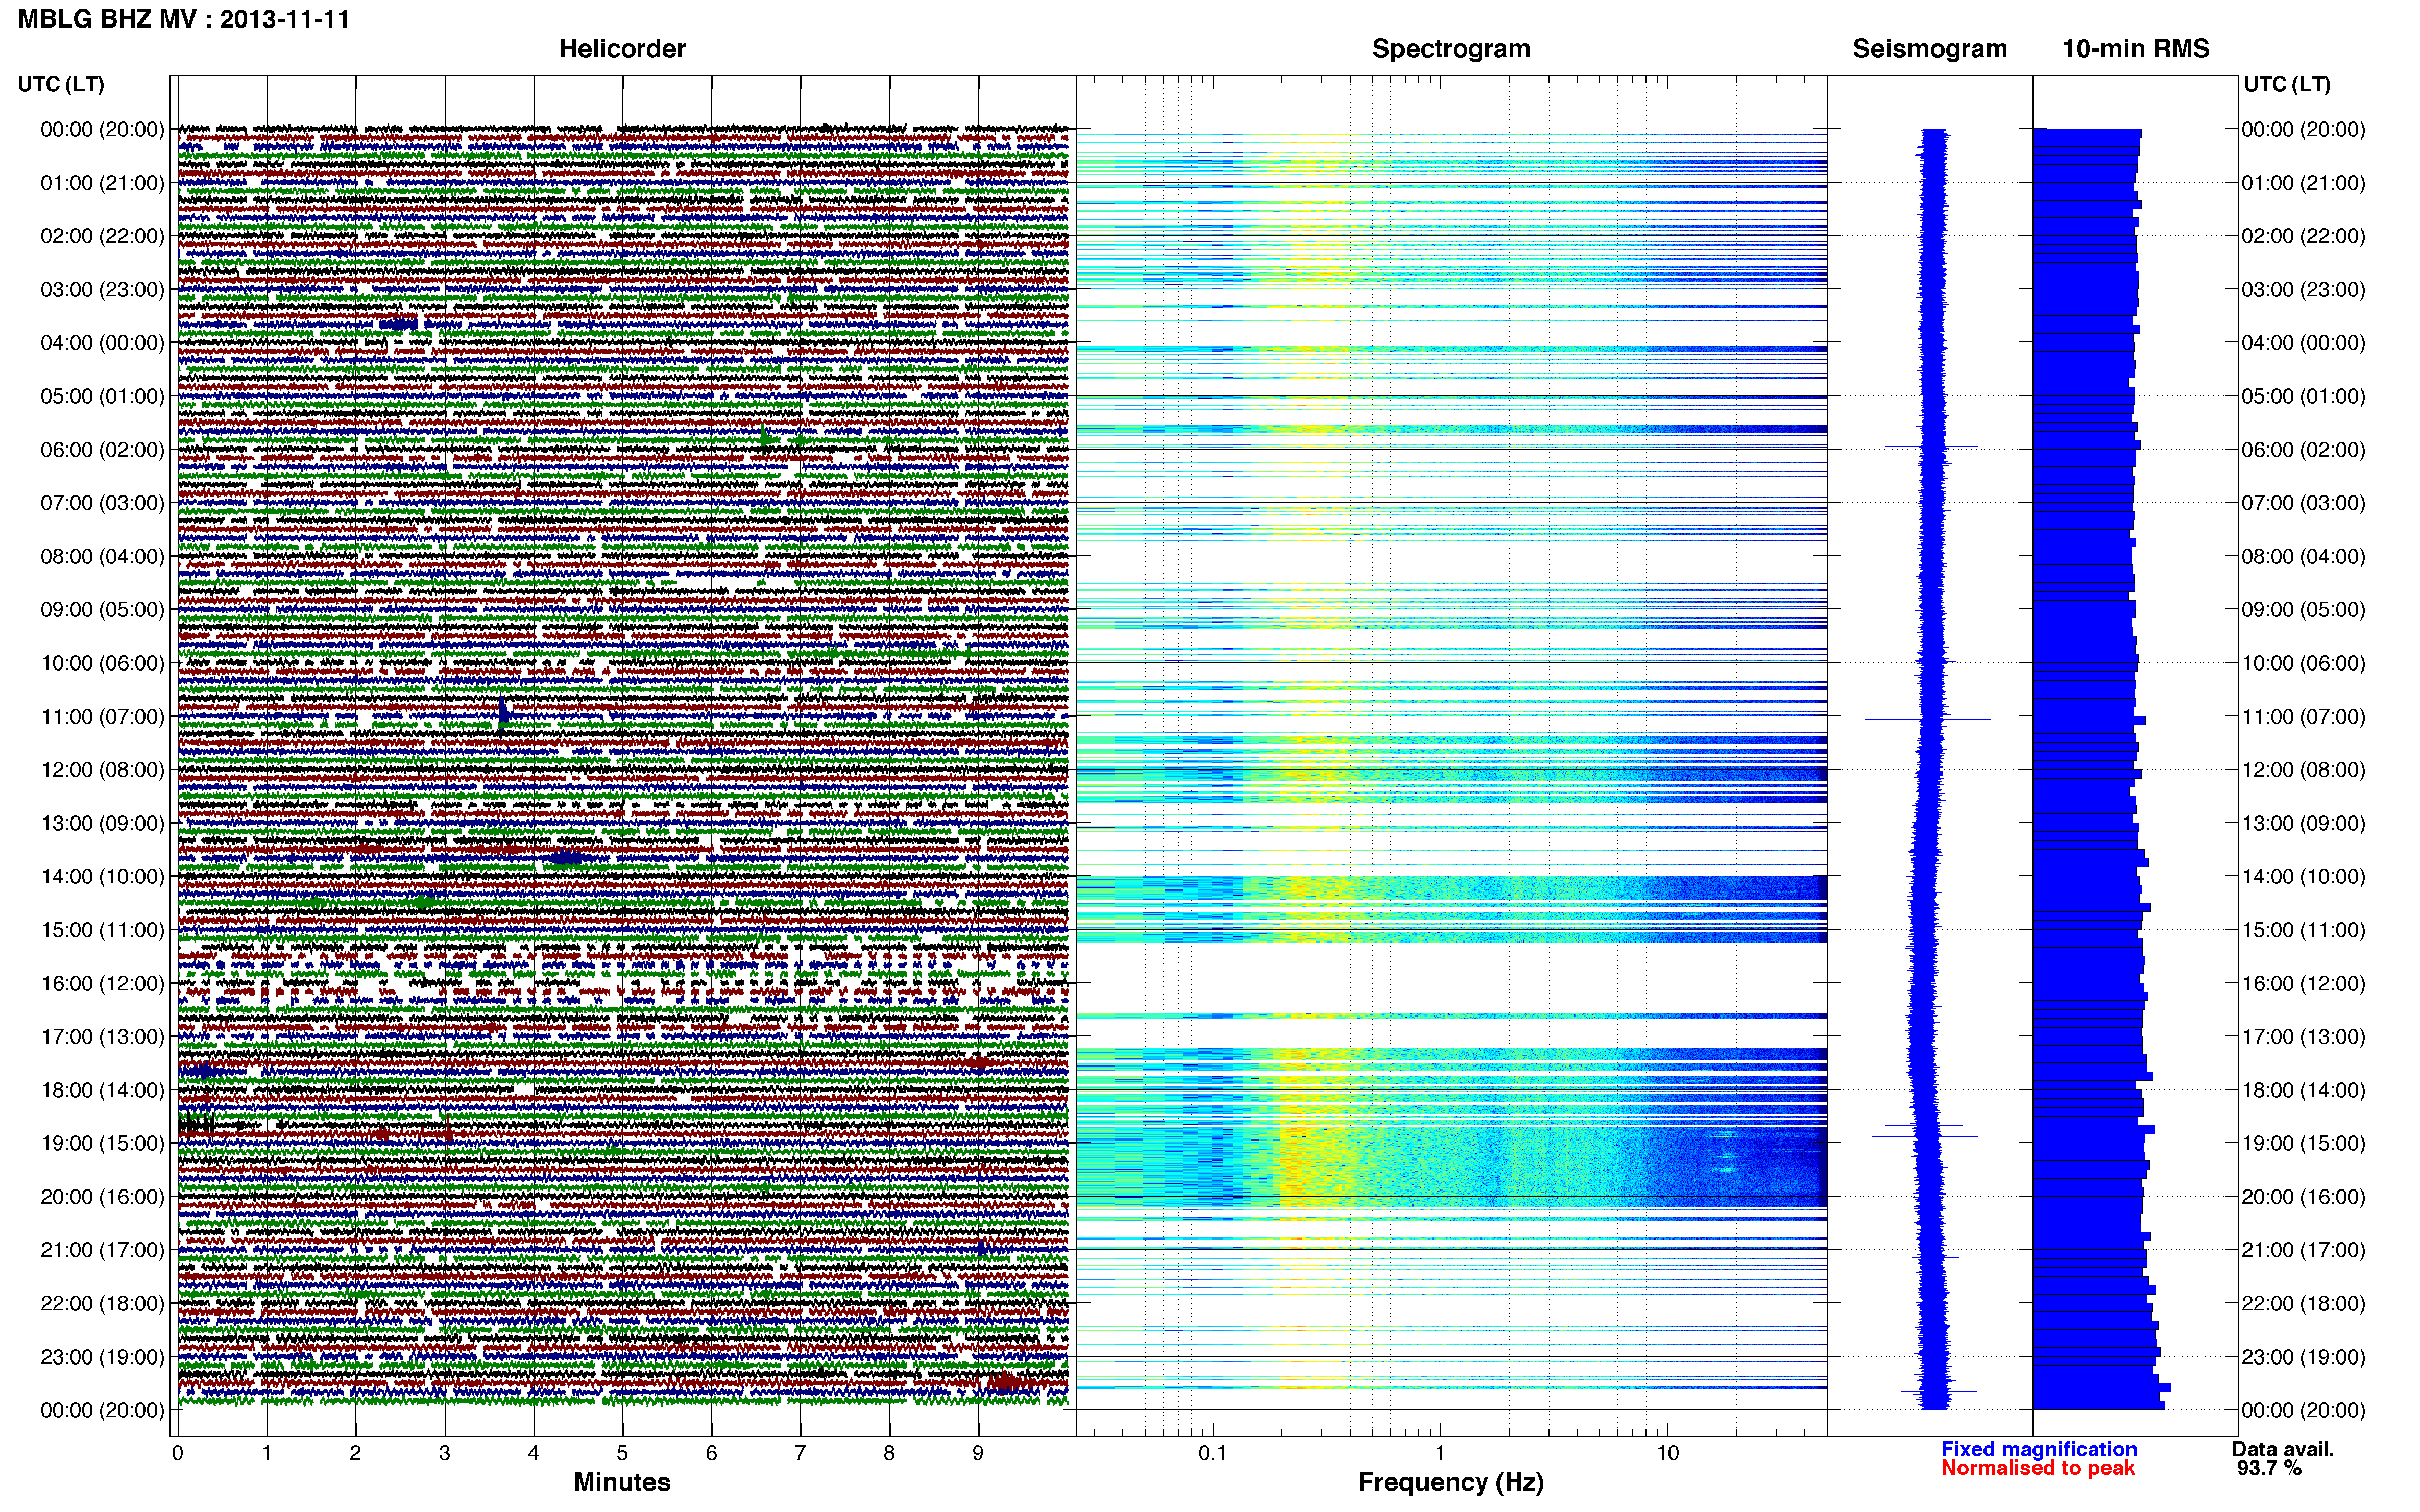The image size is (2420, 1512).
Task: Click 23:00 (19:00) label beside RMS panel
Action: (2303, 1357)
